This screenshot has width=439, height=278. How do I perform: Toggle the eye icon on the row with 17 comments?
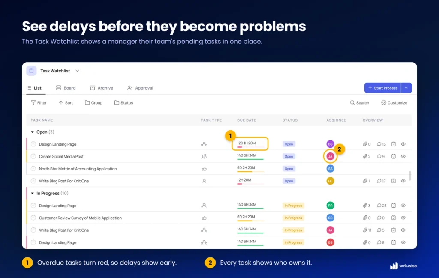point(403,181)
